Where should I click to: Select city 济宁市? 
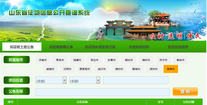click(163, 60)
